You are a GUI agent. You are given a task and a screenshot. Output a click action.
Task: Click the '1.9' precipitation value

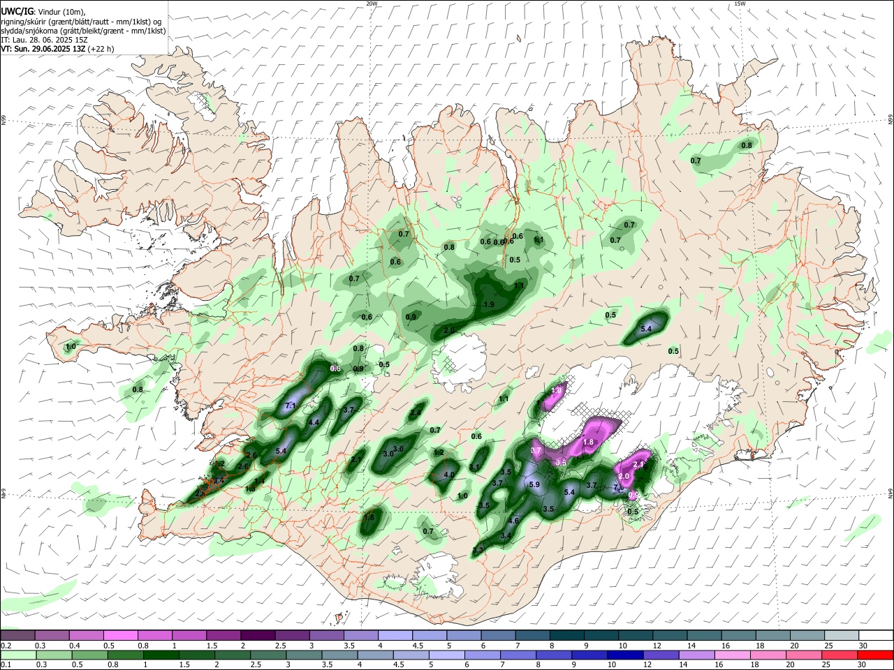coord(489,304)
